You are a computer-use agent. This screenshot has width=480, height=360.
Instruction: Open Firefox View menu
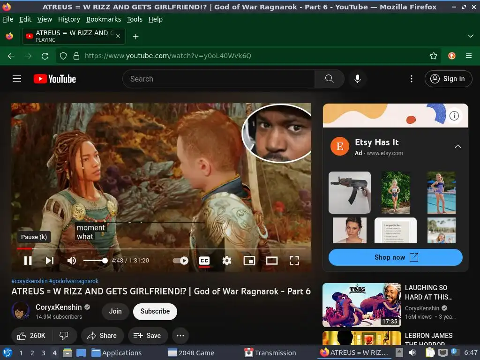click(45, 19)
